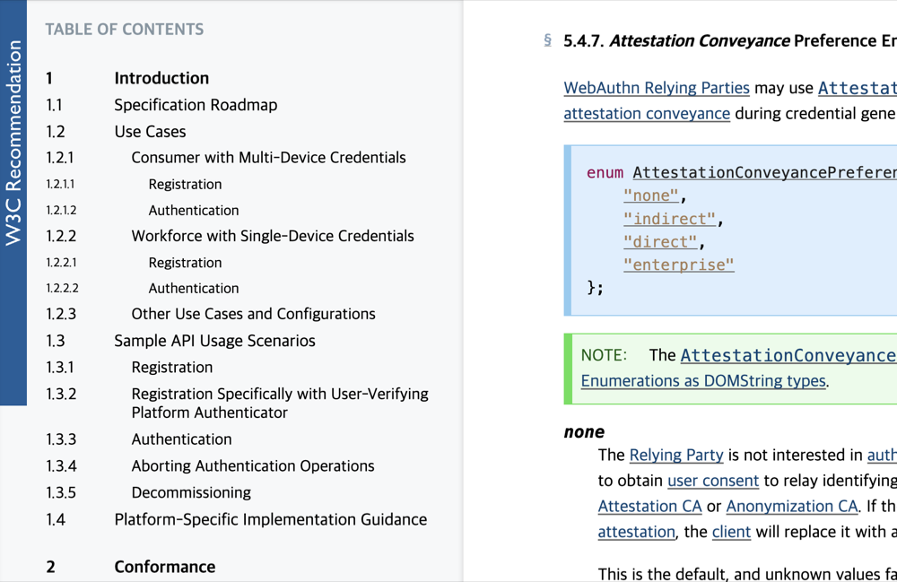Open Registration Specifically with User-Verifying Platform Authenticator
The height and width of the screenshot is (582, 897).
click(x=280, y=403)
